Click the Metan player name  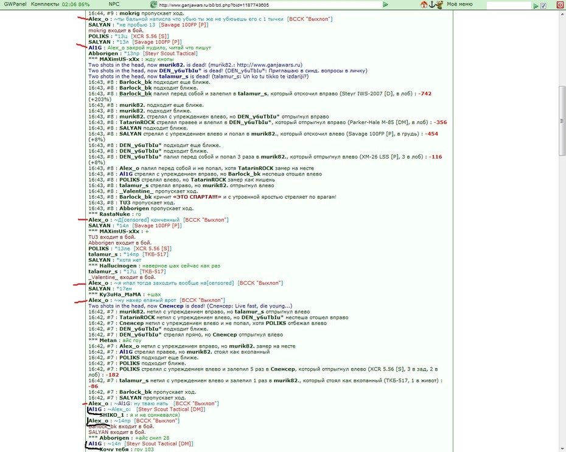pos(108,340)
